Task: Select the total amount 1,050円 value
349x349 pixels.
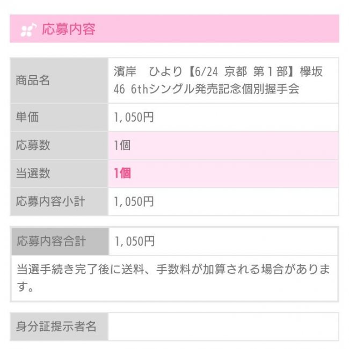Action: tap(135, 242)
